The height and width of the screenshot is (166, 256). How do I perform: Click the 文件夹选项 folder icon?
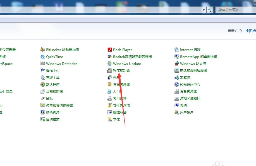[110, 105]
